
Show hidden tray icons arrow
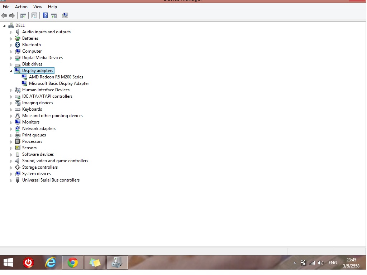(295, 263)
